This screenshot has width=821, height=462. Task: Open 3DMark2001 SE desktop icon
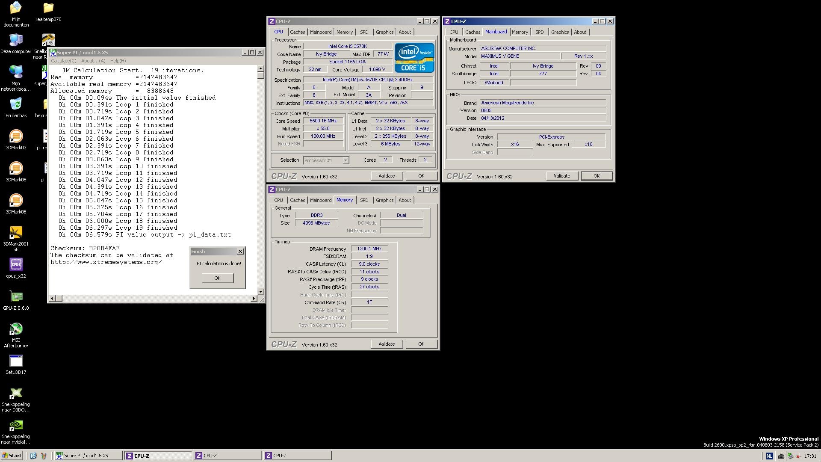point(16,233)
